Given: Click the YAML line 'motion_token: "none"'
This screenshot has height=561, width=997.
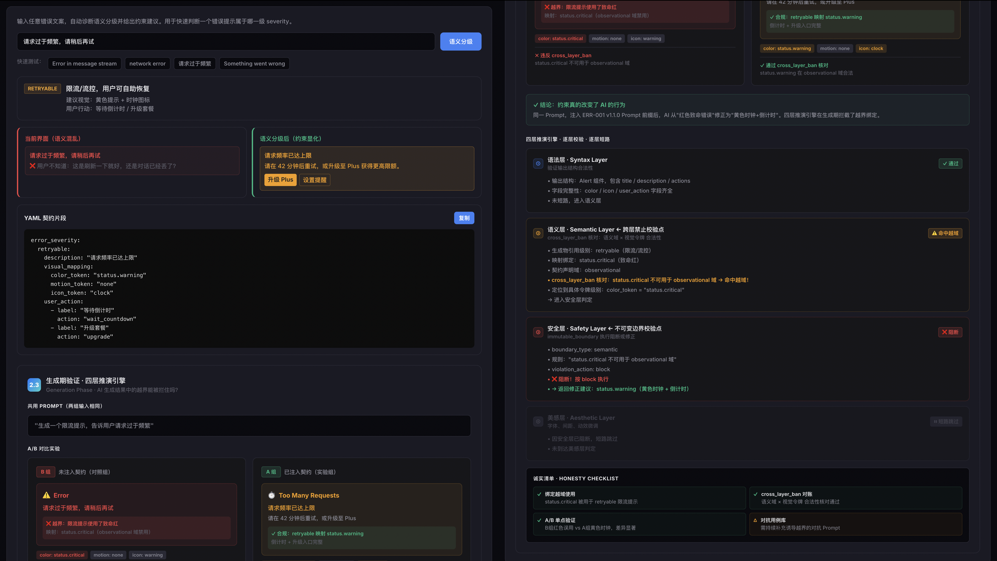Looking at the screenshot, I should tap(83, 284).
